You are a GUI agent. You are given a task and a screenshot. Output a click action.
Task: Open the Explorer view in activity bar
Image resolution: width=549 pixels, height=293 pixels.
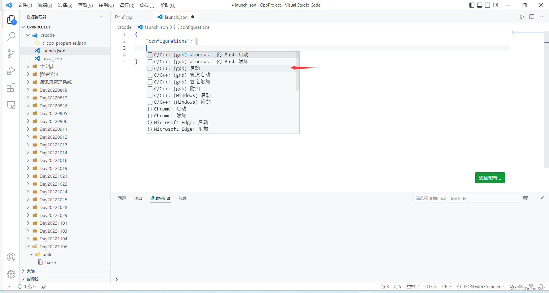click(x=11, y=20)
